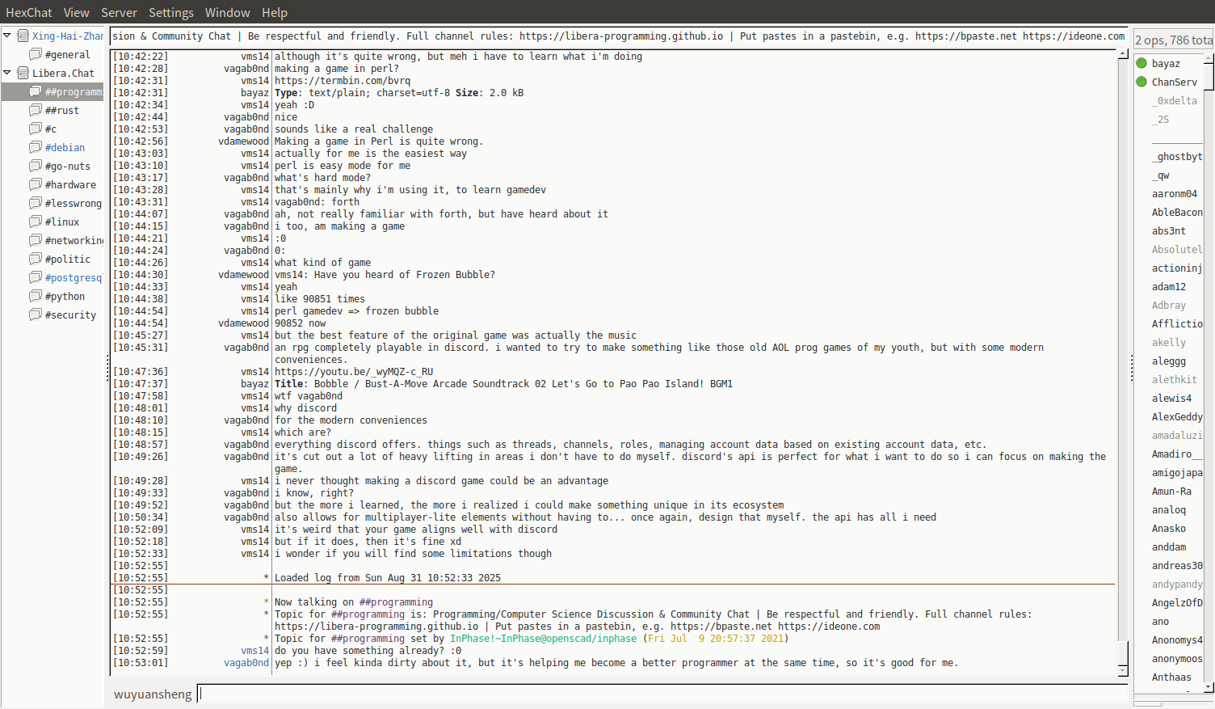Switch to the #python channel

65,296
